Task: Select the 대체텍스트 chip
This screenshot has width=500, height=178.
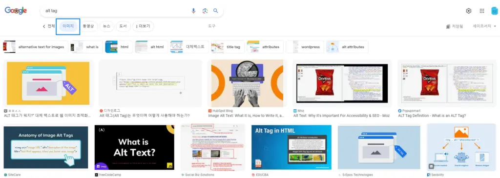Action: click(189, 47)
